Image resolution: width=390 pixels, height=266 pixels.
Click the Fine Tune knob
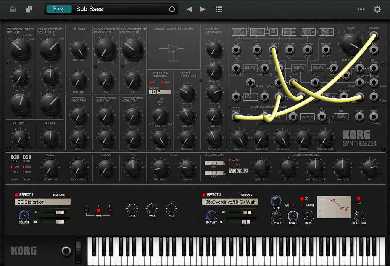50,138
